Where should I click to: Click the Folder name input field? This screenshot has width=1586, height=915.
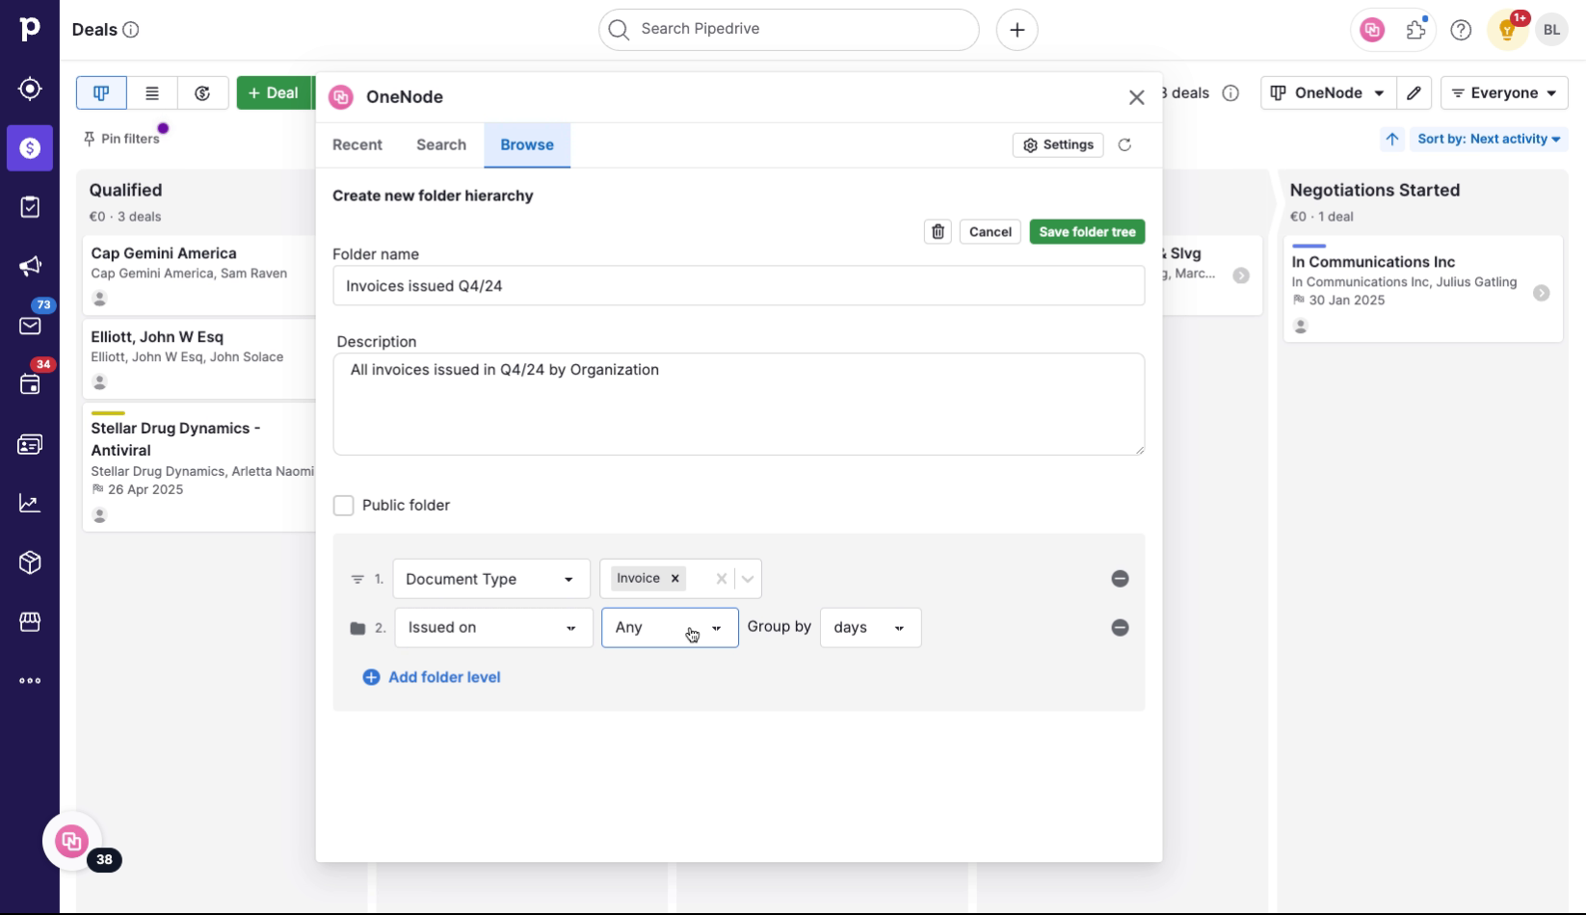[739, 286]
